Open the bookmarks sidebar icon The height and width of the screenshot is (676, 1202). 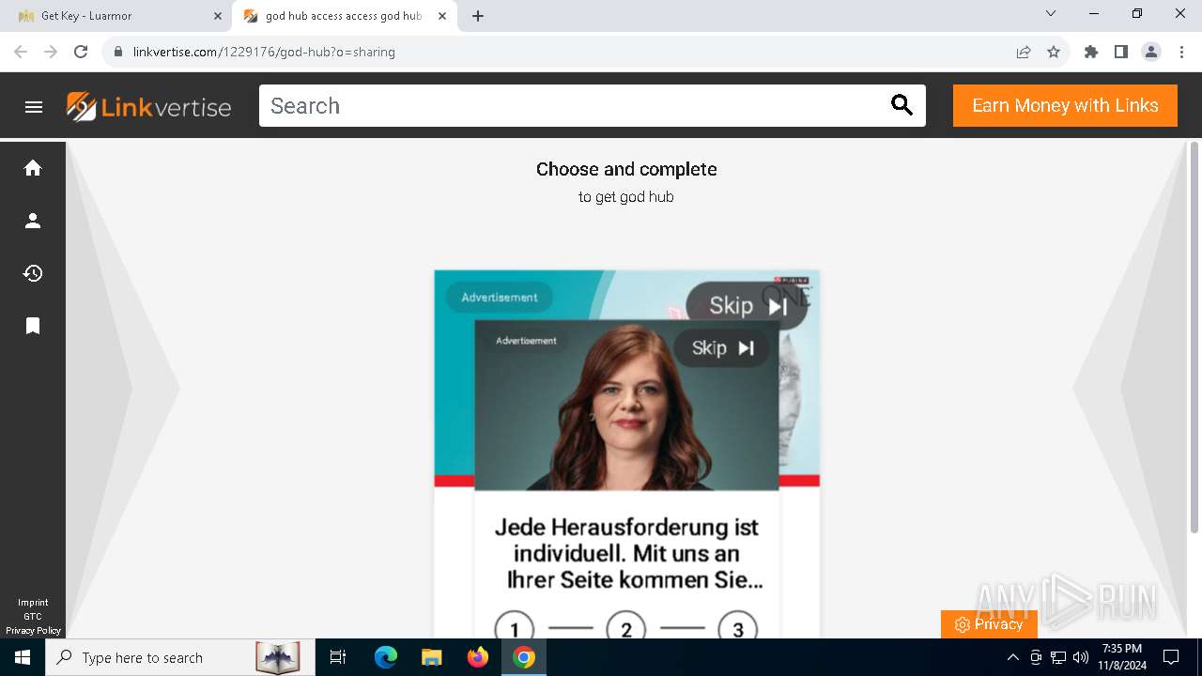[33, 326]
